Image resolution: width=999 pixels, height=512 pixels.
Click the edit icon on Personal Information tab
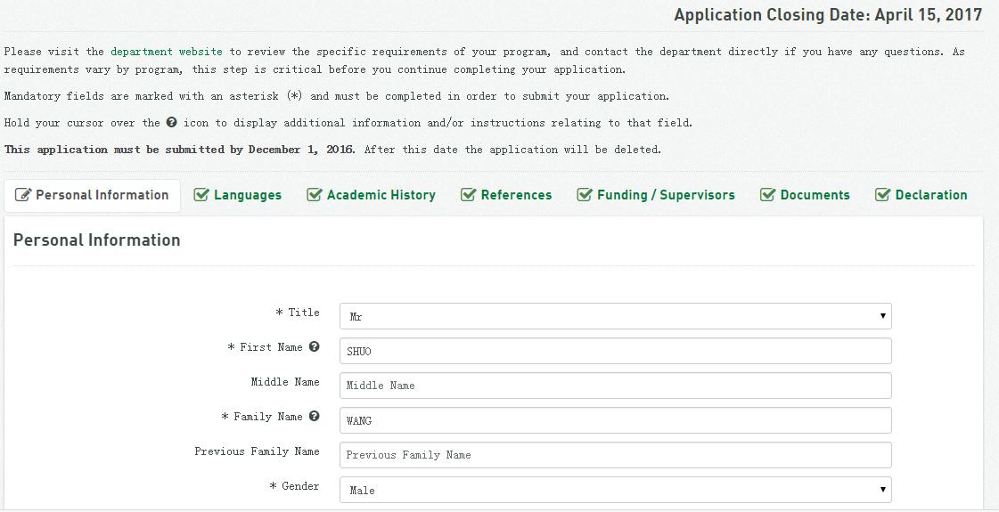[x=23, y=195]
